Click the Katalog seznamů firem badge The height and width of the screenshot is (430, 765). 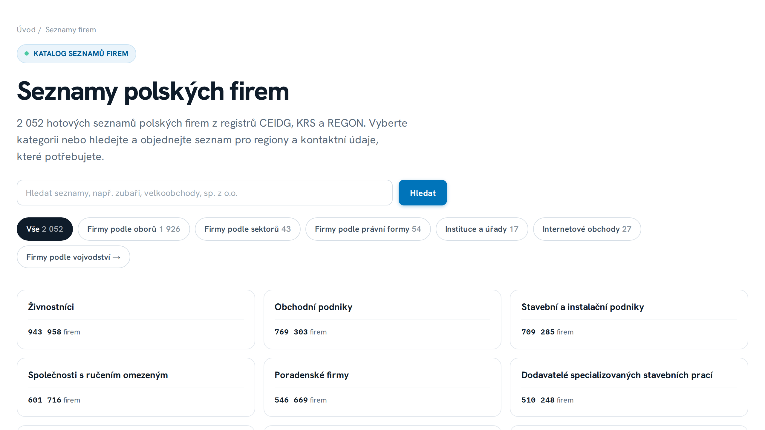pyautogui.click(x=76, y=54)
